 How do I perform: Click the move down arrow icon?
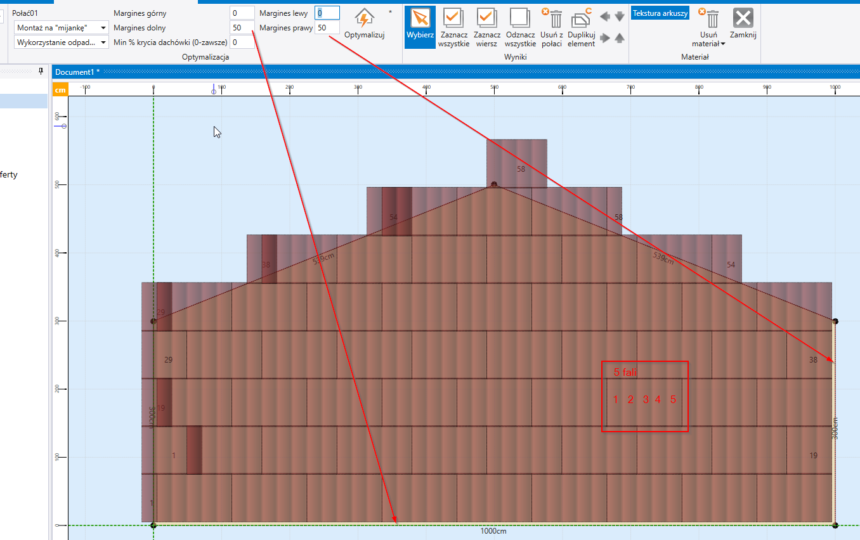point(620,16)
